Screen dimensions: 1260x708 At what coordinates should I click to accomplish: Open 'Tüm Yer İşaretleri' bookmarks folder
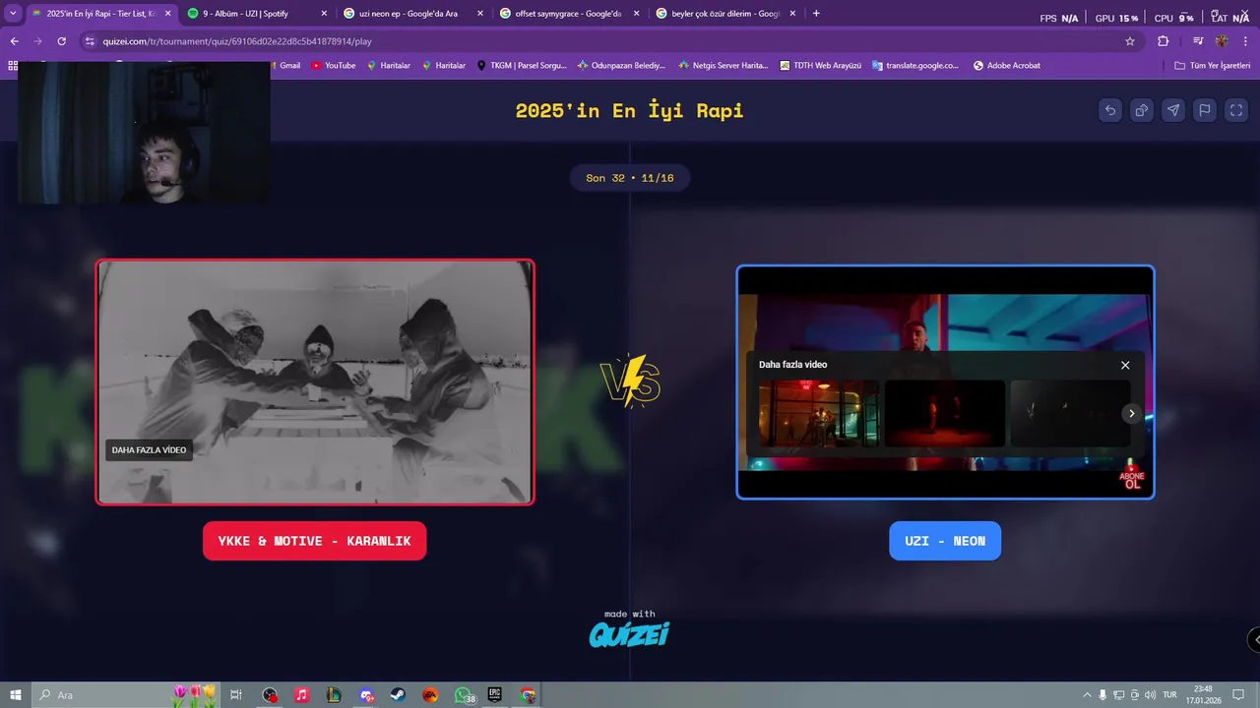coord(1213,66)
